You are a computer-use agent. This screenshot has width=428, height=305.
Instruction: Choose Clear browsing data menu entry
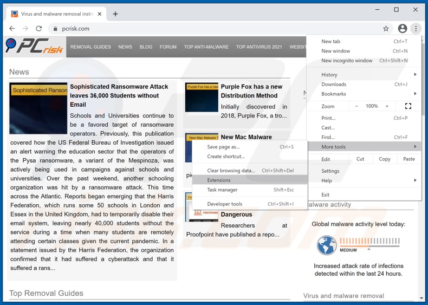click(231, 171)
